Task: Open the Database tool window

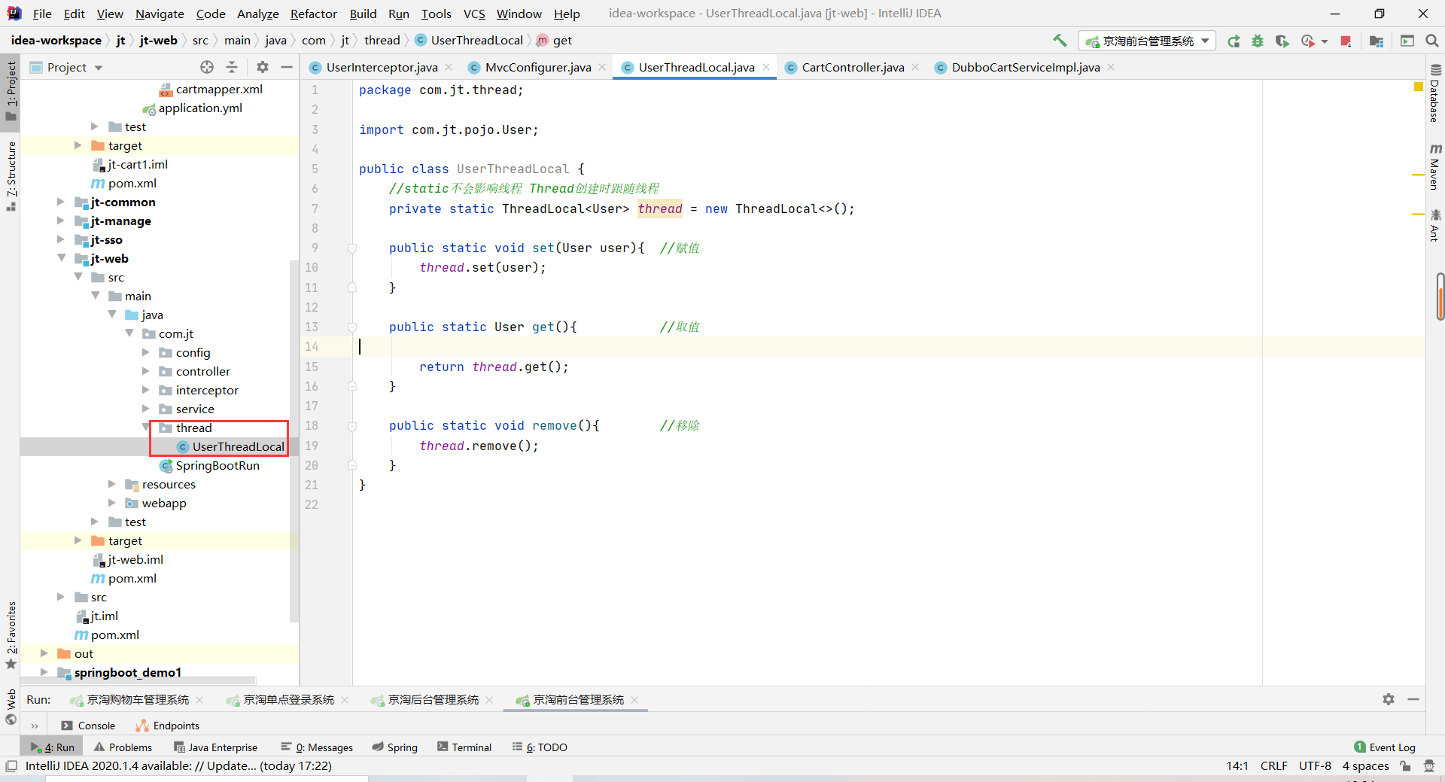Action: coord(1434,93)
